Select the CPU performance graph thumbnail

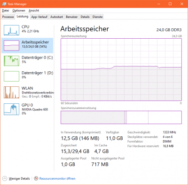point(11,30)
